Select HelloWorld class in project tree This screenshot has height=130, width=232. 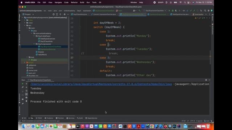[41, 55]
